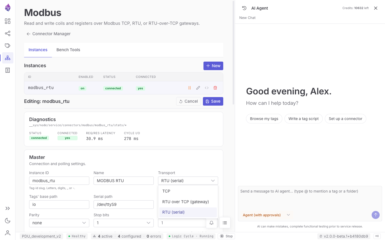The height and width of the screenshot is (240, 385).
Task: Stop the Logic Cycle
Action: point(226,236)
